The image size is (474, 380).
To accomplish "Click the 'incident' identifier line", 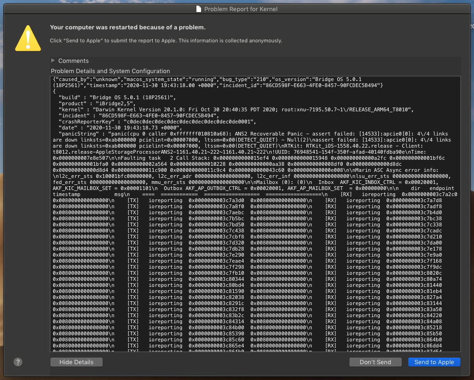I will click(139, 115).
